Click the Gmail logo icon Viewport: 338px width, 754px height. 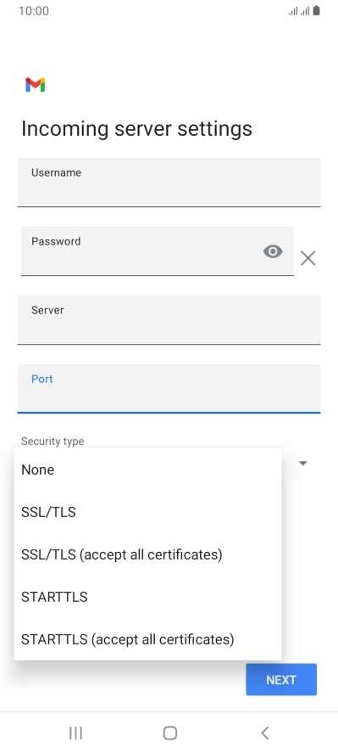coord(35,85)
